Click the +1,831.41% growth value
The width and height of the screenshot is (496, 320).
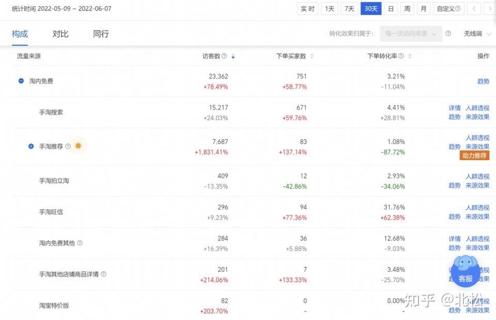tap(211, 152)
